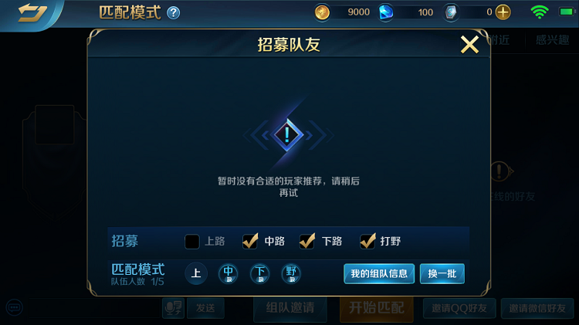Select the 中 lane position icon
This screenshot has width=579, height=325.
(228, 274)
